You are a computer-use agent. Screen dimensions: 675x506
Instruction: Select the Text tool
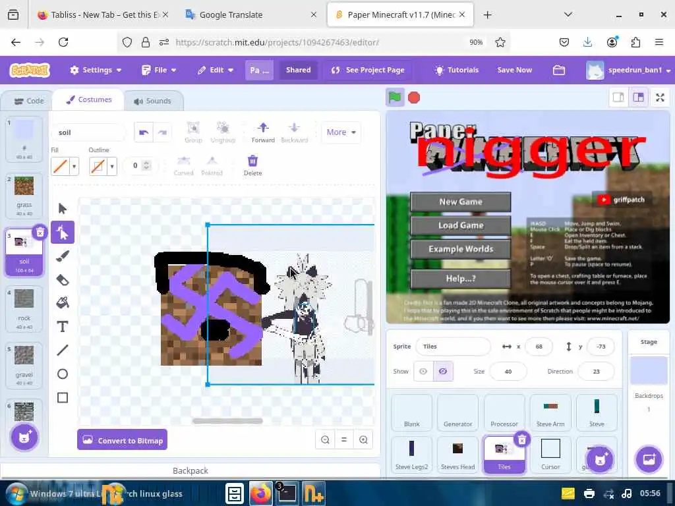63,327
